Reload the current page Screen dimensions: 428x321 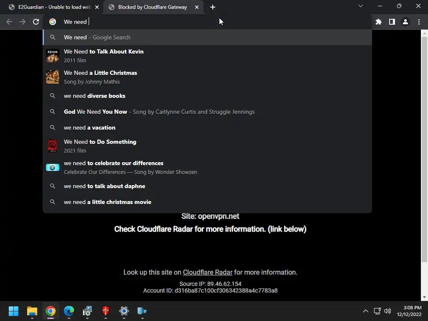pos(36,22)
